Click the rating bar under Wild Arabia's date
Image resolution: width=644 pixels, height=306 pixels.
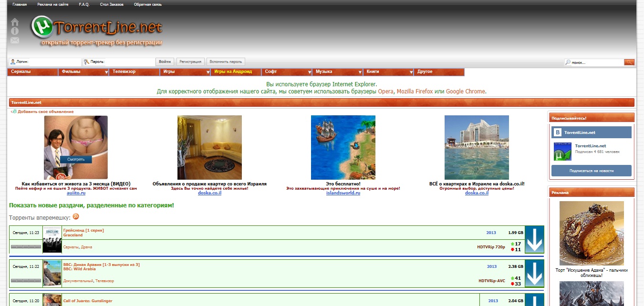click(26, 281)
